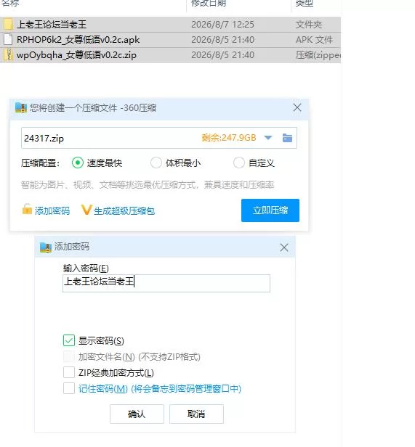Click the 生成超级压缩包 link
The height and width of the screenshot is (447, 415).
click(x=124, y=211)
